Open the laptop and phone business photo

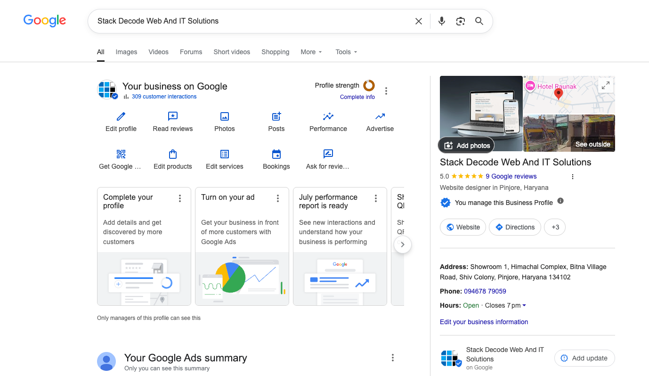tap(481, 114)
